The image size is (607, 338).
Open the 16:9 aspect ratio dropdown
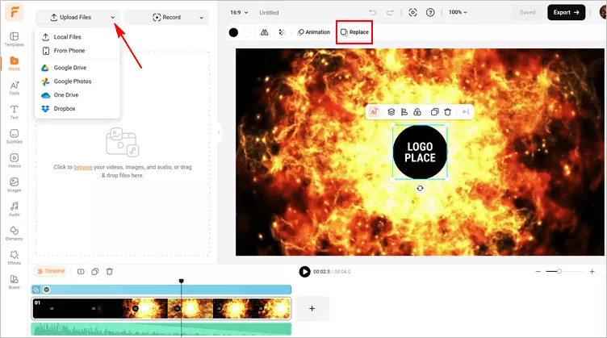coord(239,12)
